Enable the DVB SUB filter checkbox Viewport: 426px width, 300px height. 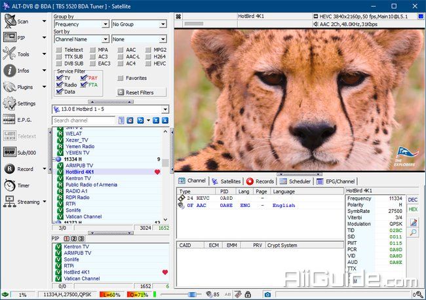pos(59,64)
